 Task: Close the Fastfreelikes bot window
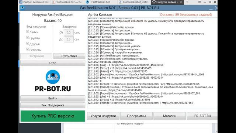point(216,8)
